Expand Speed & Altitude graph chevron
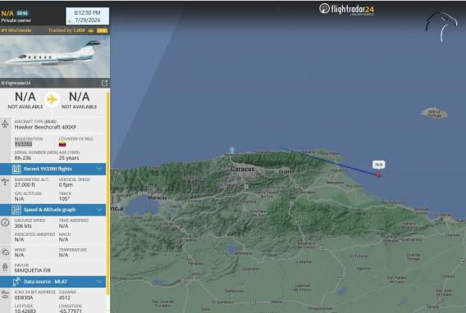 [99, 210]
